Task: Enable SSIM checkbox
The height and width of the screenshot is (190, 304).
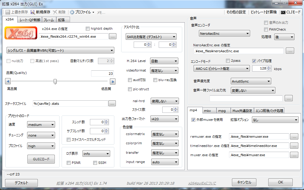Action: (x=95, y=163)
